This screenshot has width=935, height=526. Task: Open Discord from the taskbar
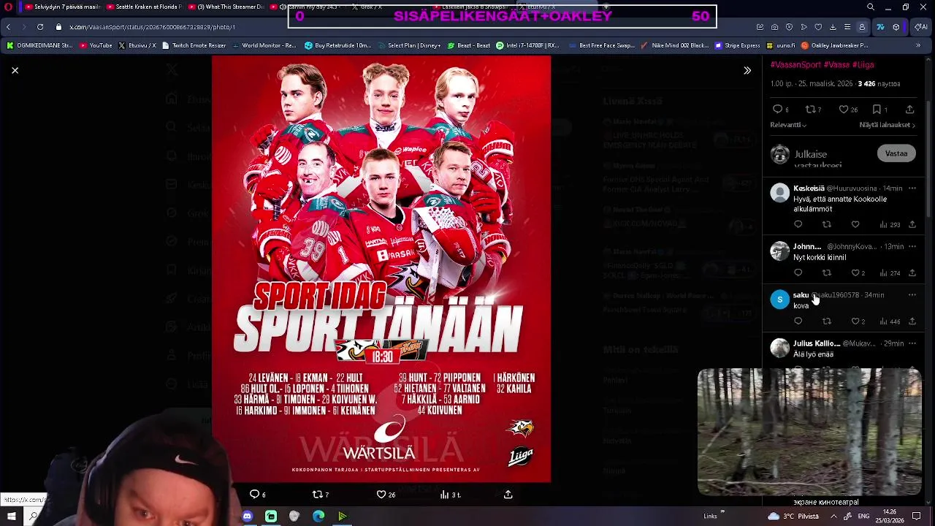(x=247, y=517)
